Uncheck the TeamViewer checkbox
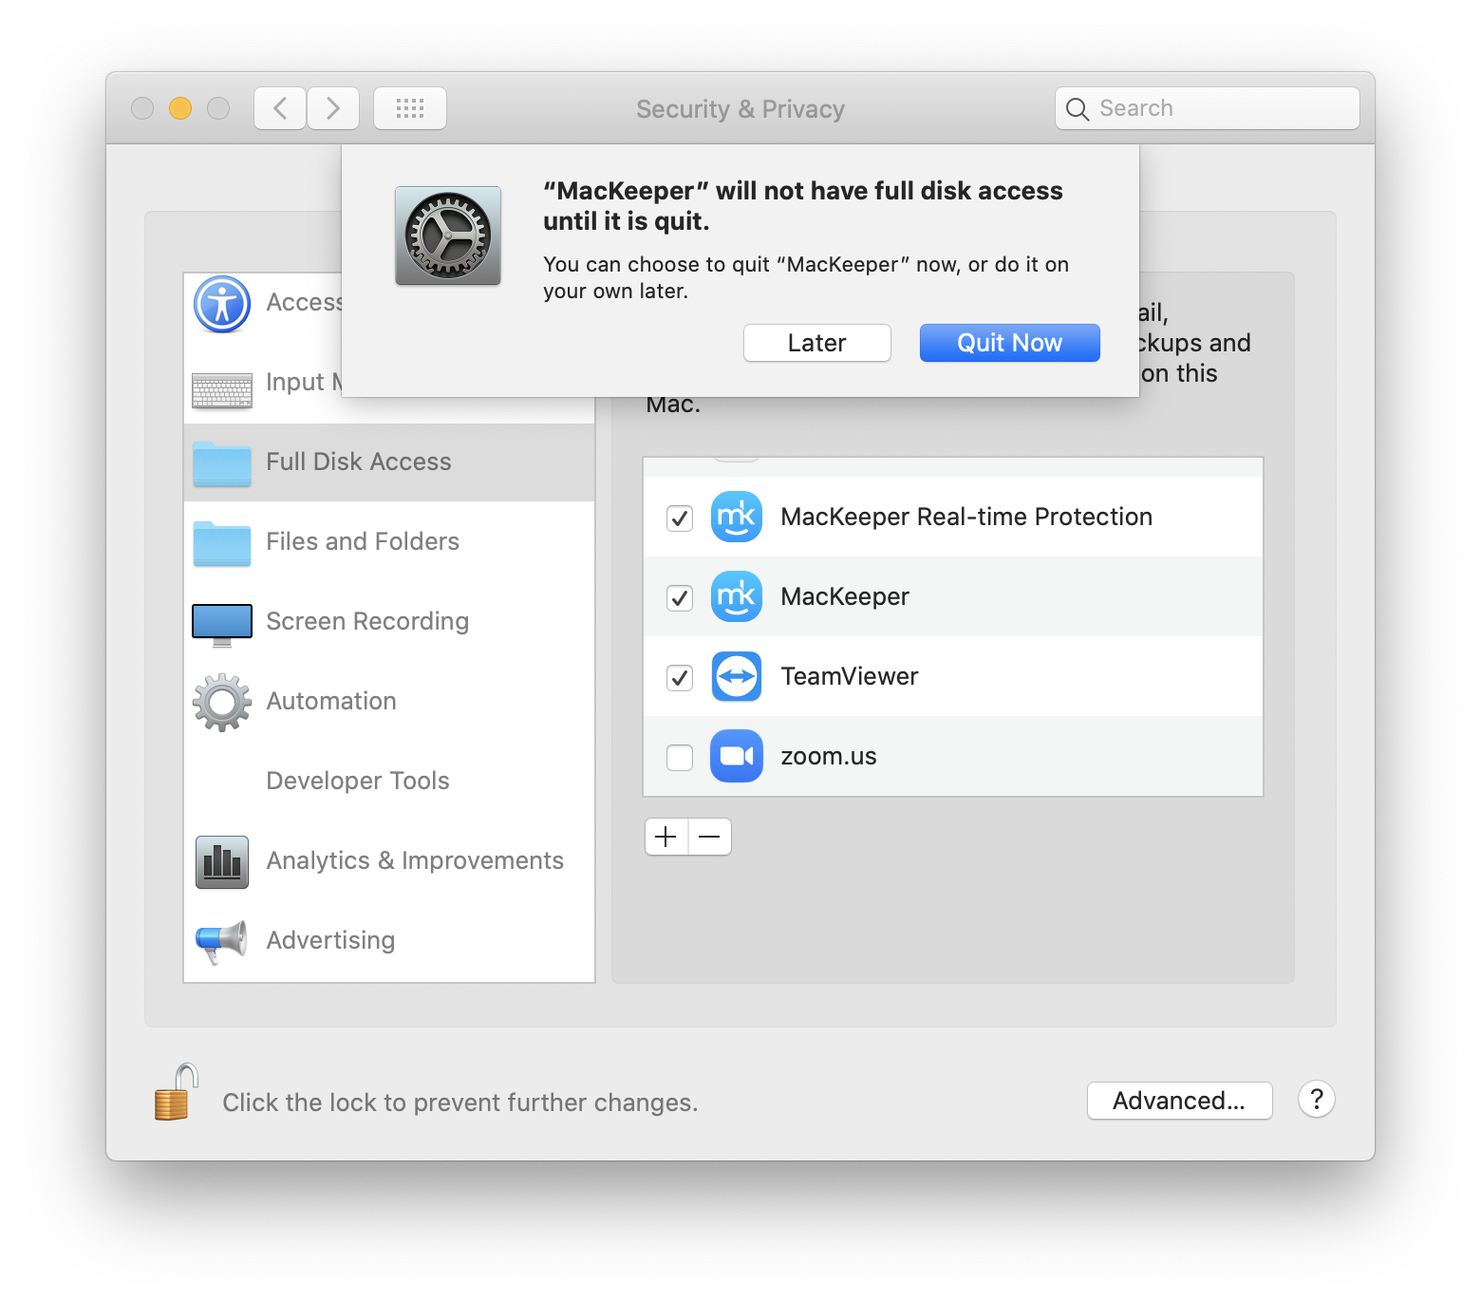Image resolution: width=1481 pixels, height=1301 pixels. (680, 677)
